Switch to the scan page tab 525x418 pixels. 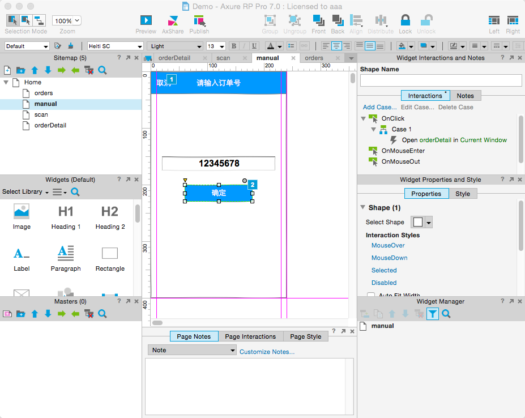click(x=223, y=58)
